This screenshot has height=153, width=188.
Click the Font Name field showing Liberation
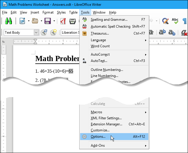point(70,33)
